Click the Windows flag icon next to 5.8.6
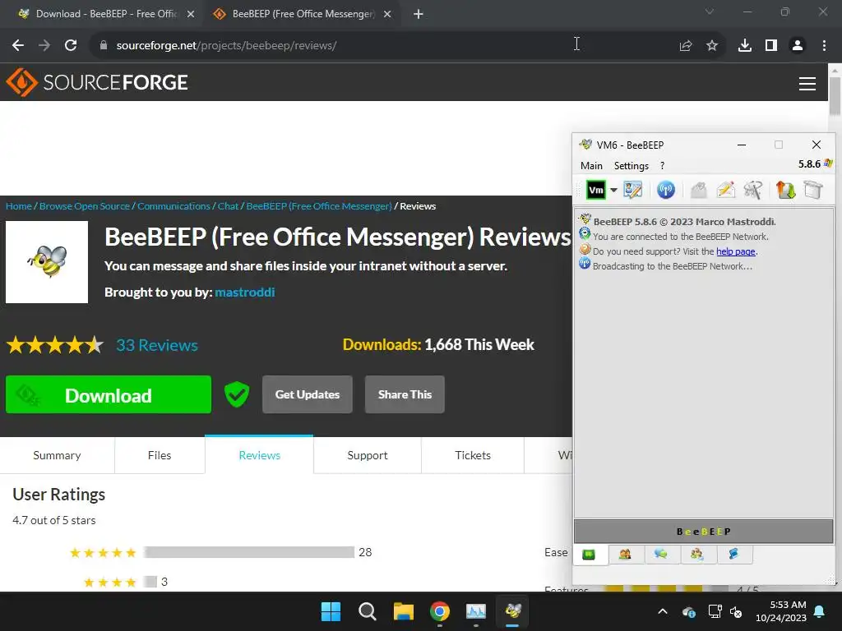Viewport: 842px width, 631px height. click(828, 164)
